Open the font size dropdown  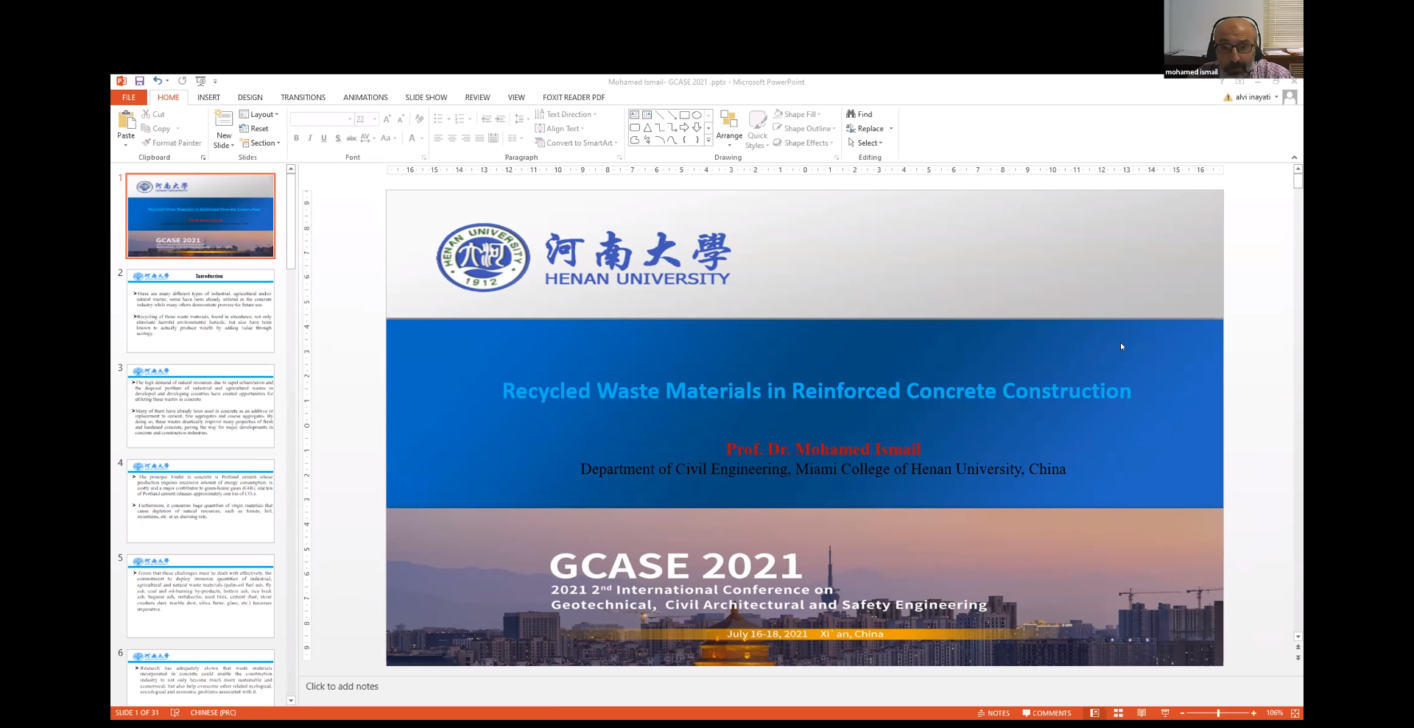(375, 119)
